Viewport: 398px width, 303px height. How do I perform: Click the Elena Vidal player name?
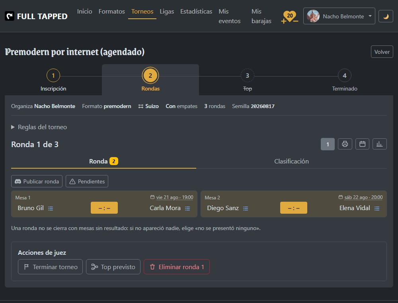coord(355,208)
